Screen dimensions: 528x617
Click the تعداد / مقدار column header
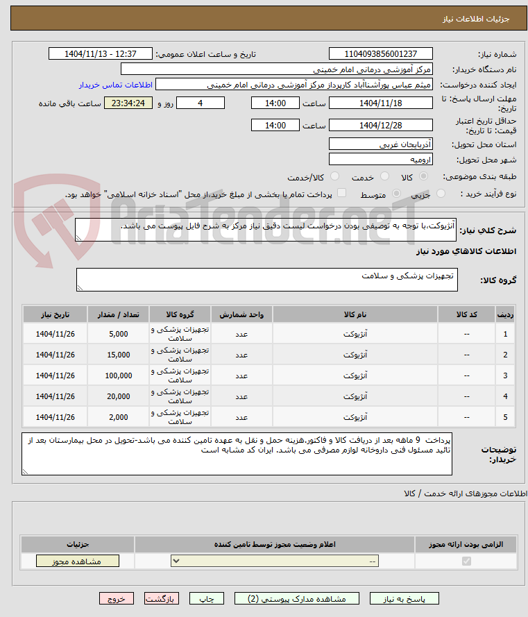click(x=119, y=314)
